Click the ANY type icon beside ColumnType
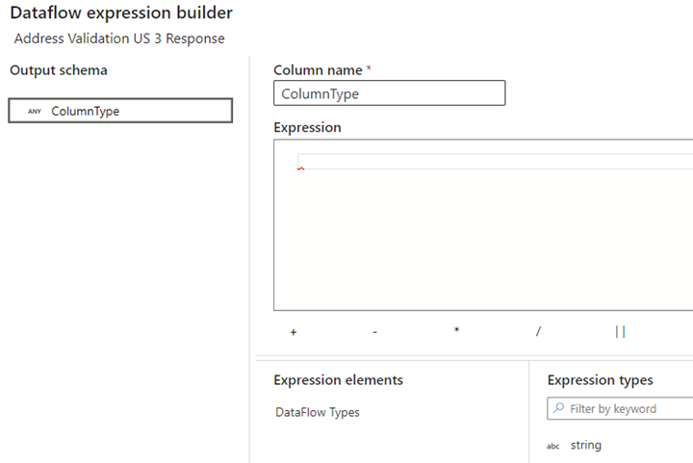This screenshot has height=463, width=693. (35, 112)
